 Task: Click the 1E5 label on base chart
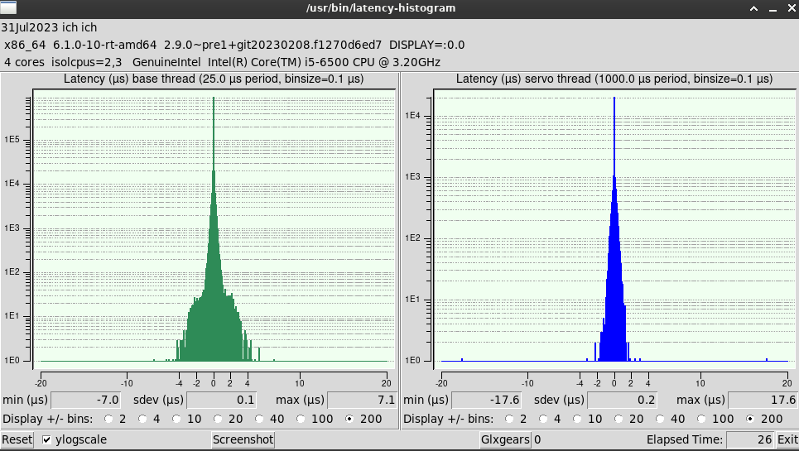[12, 140]
